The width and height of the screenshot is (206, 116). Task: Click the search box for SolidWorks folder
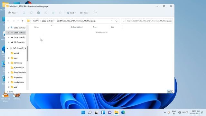147,21
